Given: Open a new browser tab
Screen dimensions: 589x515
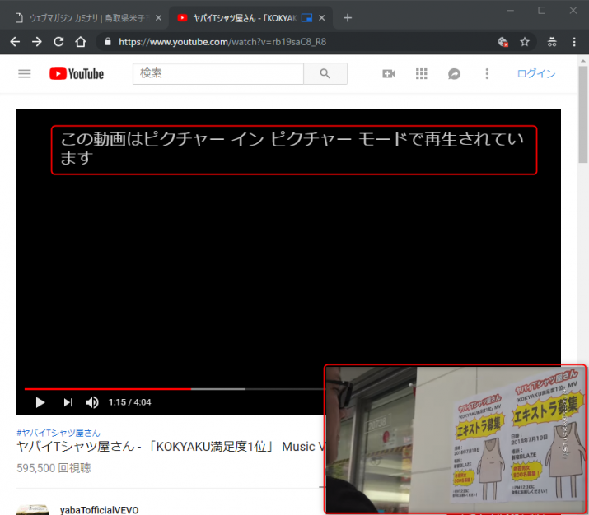Looking at the screenshot, I should 348,18.
